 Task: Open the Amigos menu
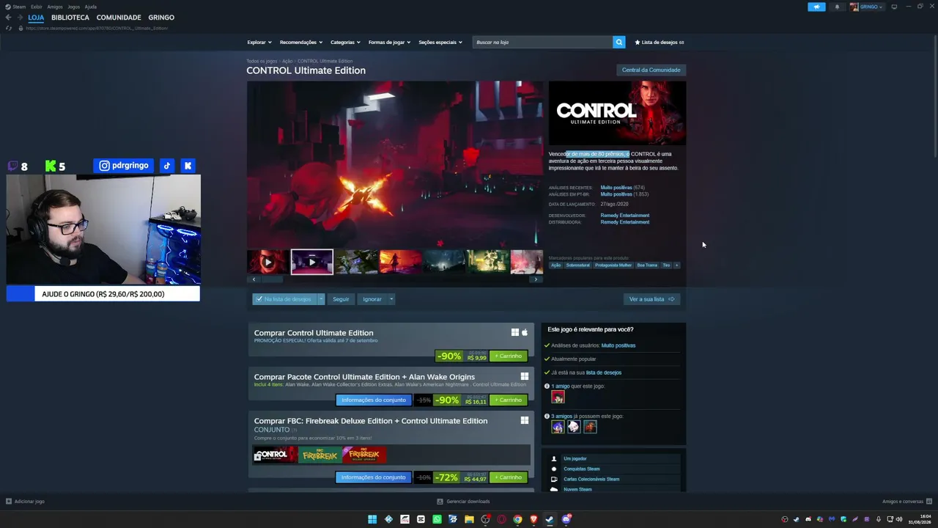[x=55, y=7]
